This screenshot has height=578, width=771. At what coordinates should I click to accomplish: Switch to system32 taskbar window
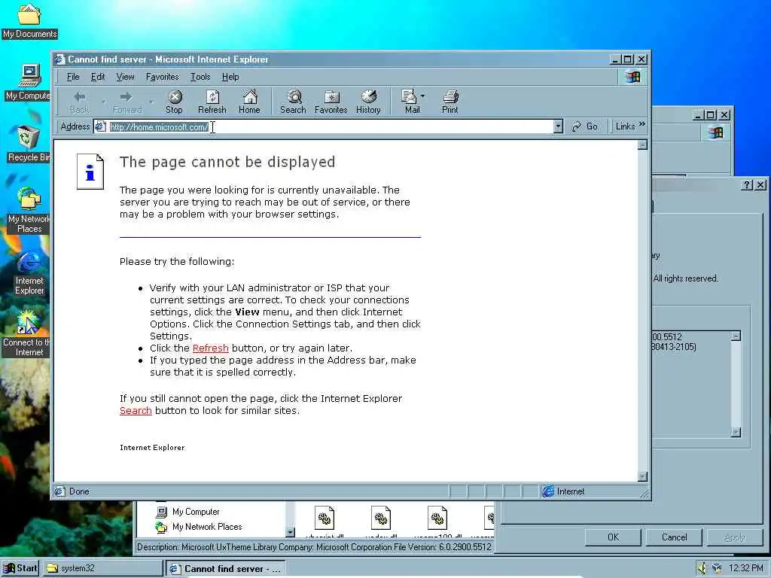click(x=102, y=568)
